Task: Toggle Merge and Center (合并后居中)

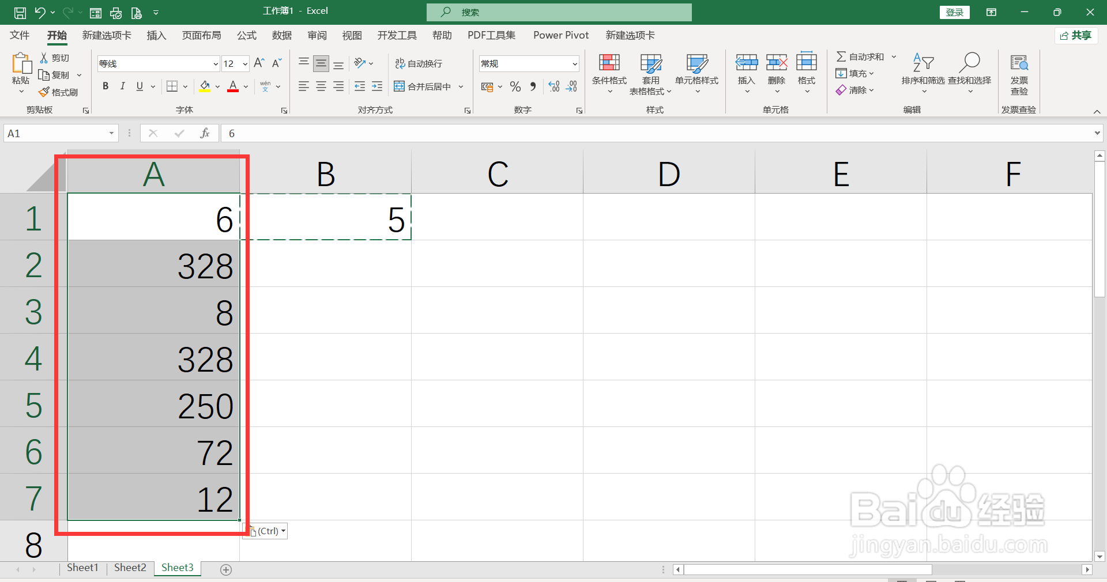Action: pos(423,86)
